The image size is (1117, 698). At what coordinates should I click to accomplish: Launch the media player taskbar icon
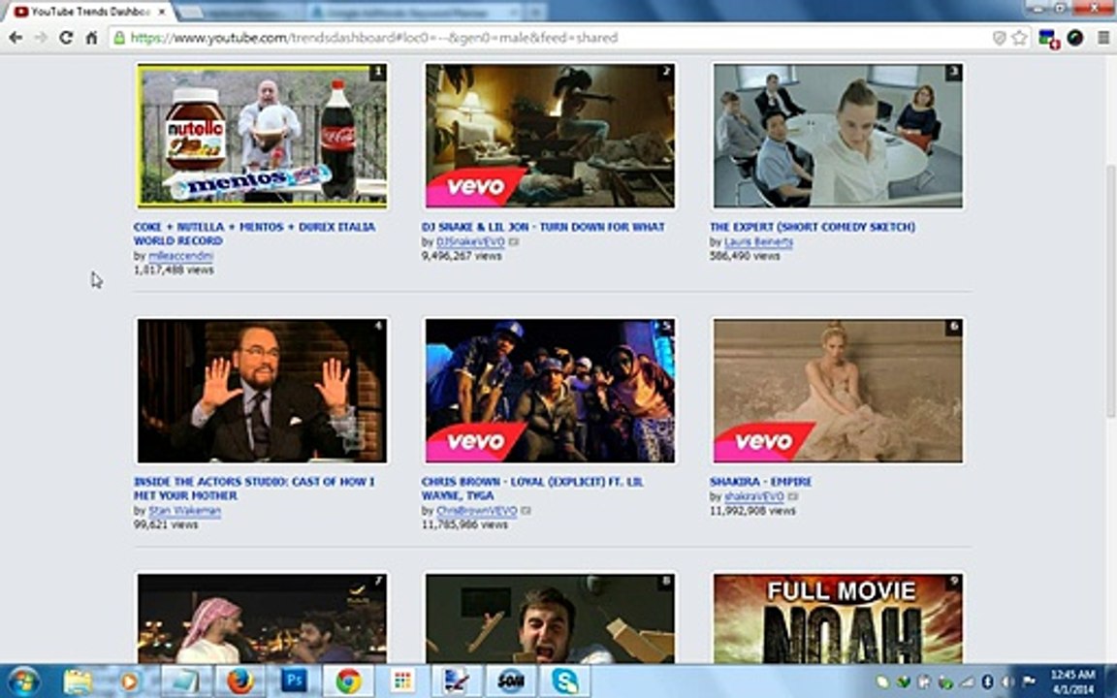coord(130,682)
